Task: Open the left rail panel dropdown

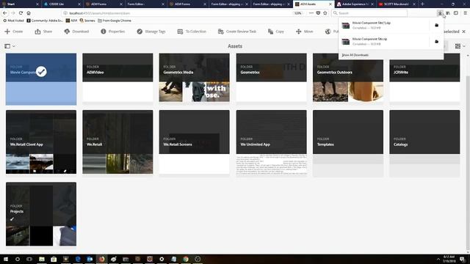Action: (10, 46)
